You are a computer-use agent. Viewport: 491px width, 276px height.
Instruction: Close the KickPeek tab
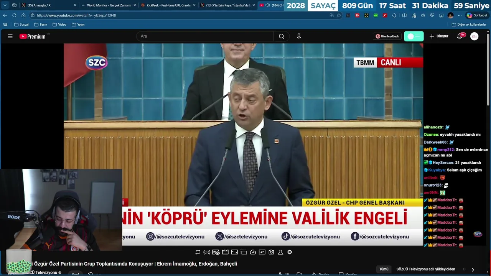click(x=194, y=5)
